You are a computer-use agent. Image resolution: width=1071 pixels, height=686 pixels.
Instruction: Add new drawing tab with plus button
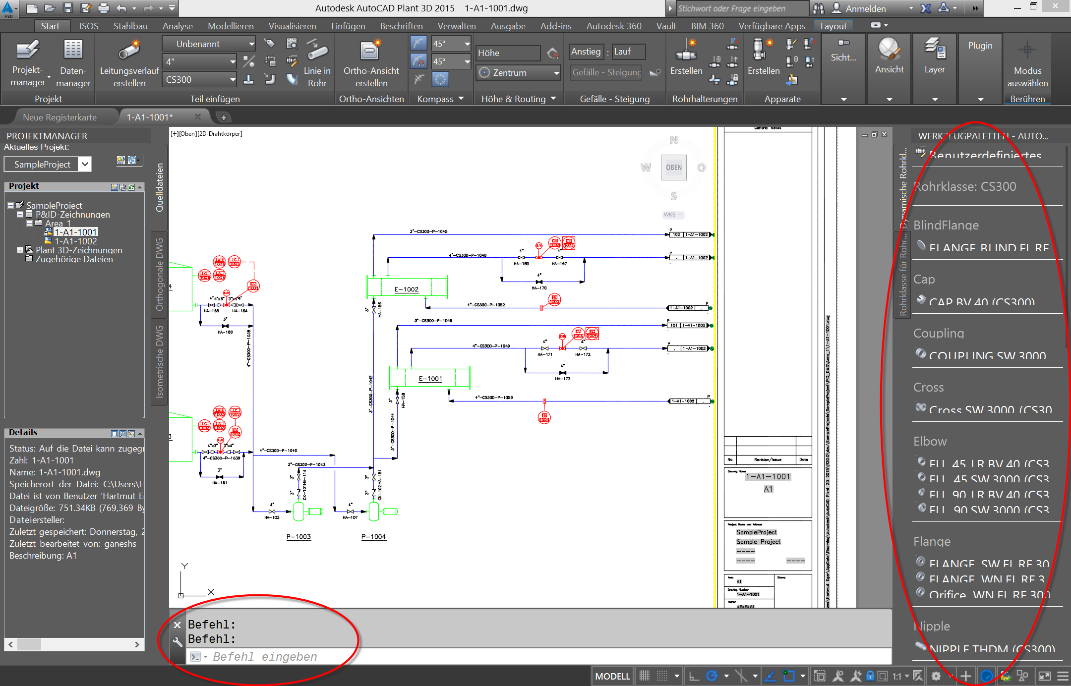[x=224, y=117]
